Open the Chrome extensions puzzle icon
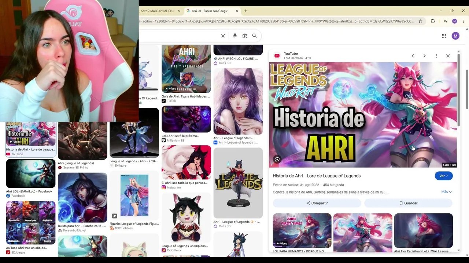Viewport: 469px width, 263px height. [x=433, y=21]
